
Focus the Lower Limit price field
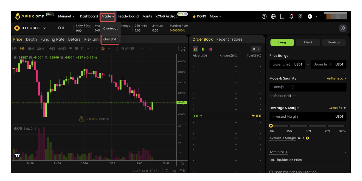coord(287,64)
